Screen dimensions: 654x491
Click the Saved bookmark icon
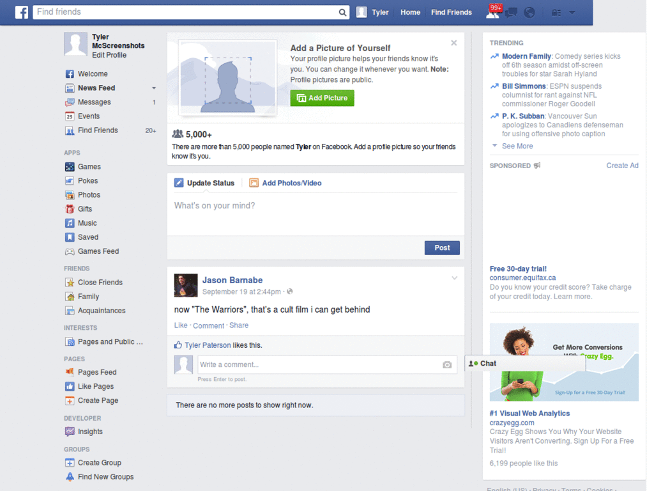tap(70, 237)
